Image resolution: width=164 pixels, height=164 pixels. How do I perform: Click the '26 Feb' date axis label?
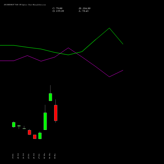34,156
